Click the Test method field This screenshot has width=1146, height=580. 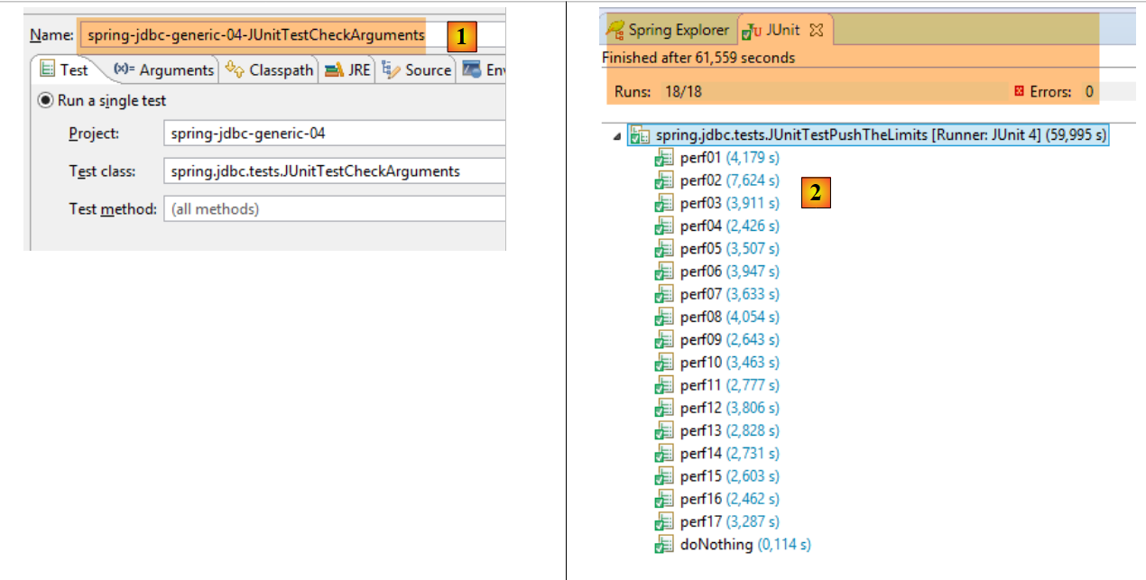(x=334, y=209)
